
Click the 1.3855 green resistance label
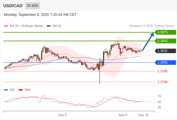165,41
